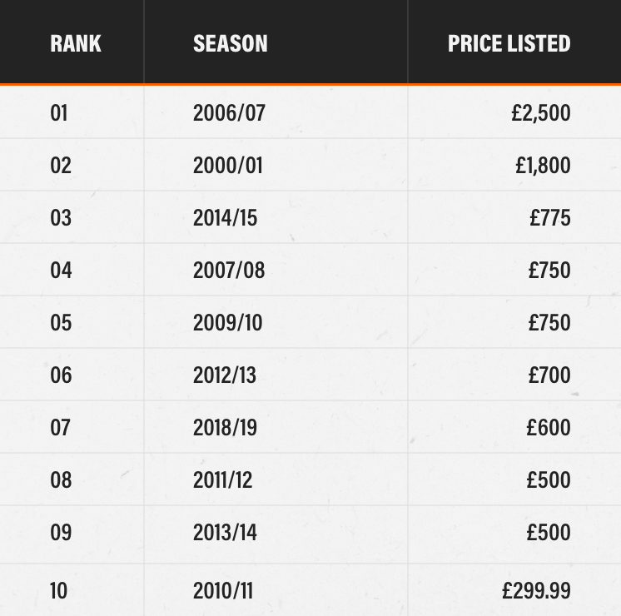The width and height of the screenshot is (621, 616).
Task: Select the 2000/01 season cell
Action: (x=227, y=165)
